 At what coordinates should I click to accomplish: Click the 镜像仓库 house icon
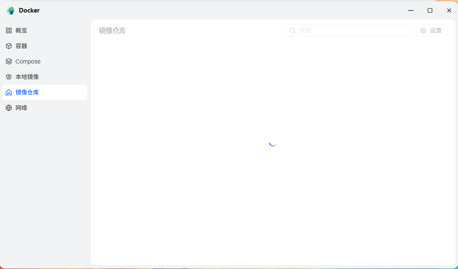[x=9, y=92]
